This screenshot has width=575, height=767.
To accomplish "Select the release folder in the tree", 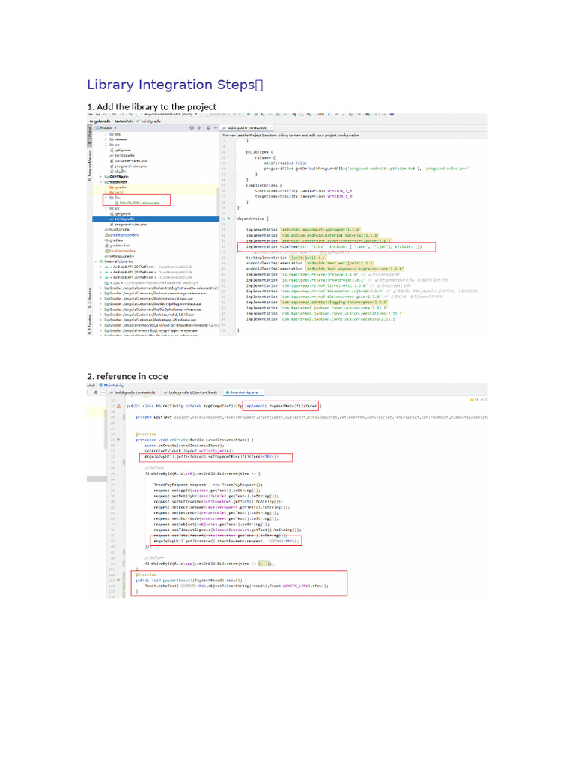I will pos(118,139).
